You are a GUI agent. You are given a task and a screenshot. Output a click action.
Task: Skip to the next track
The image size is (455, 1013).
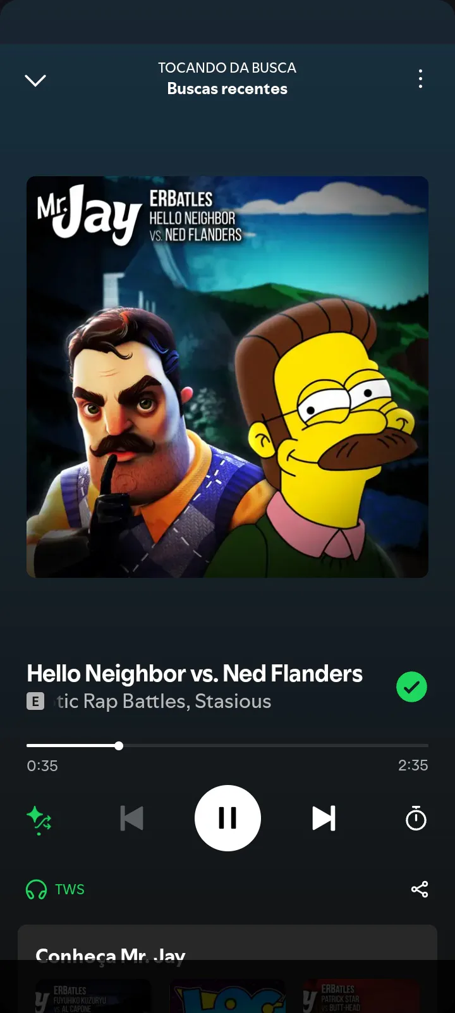click(x=324, y=818)
